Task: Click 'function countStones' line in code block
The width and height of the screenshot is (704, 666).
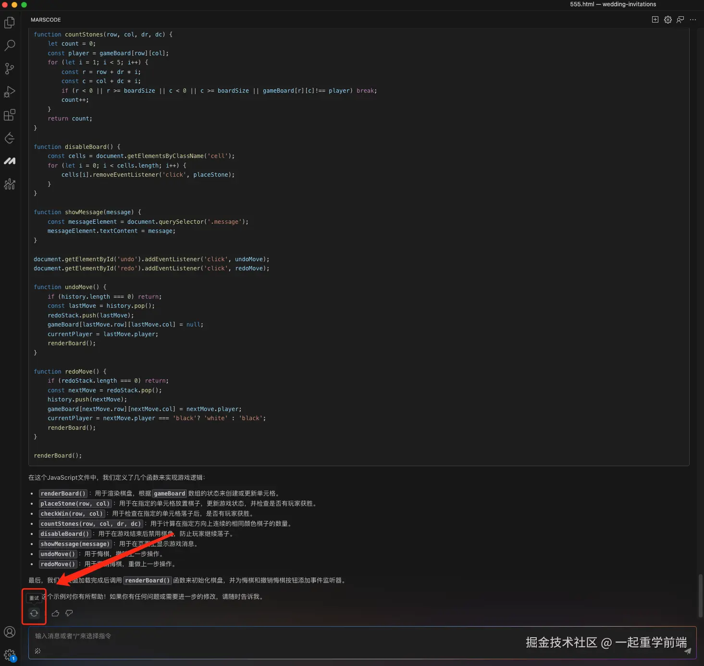Action: tap(103, 35)
